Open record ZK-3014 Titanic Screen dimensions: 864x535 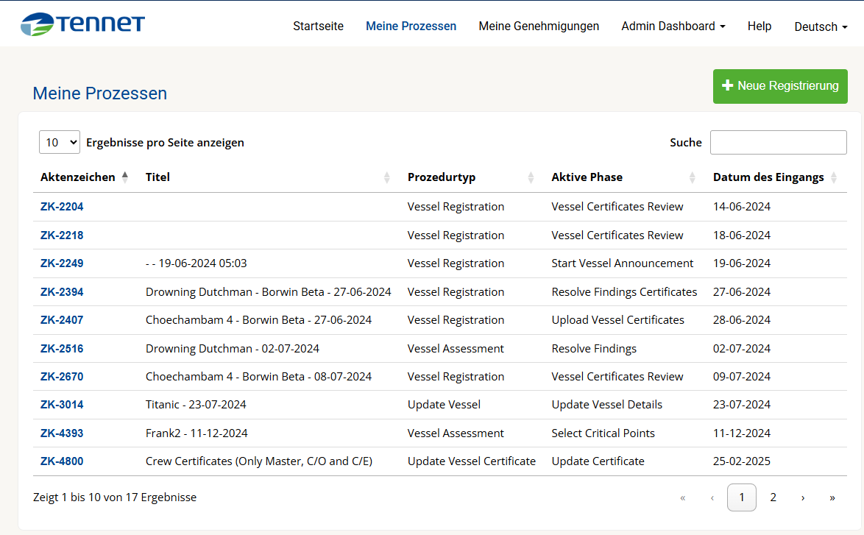(62, 405)
